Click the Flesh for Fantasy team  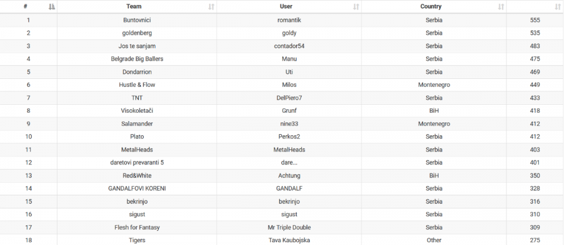click(x=137, y=228)
